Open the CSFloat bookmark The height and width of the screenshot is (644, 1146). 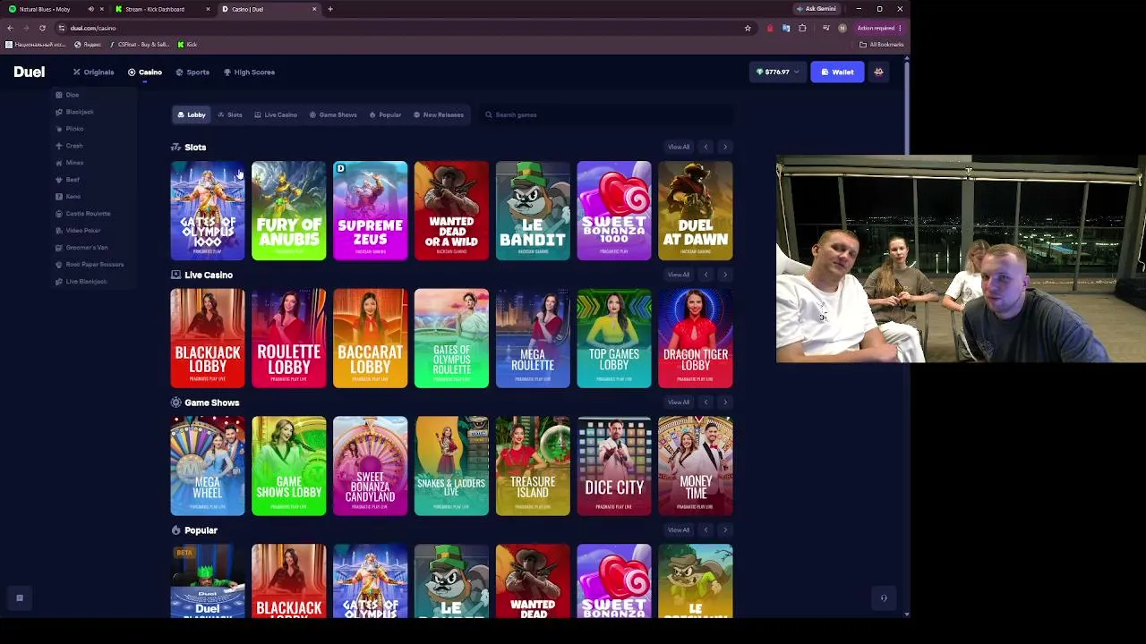click(x=140, y=45)
